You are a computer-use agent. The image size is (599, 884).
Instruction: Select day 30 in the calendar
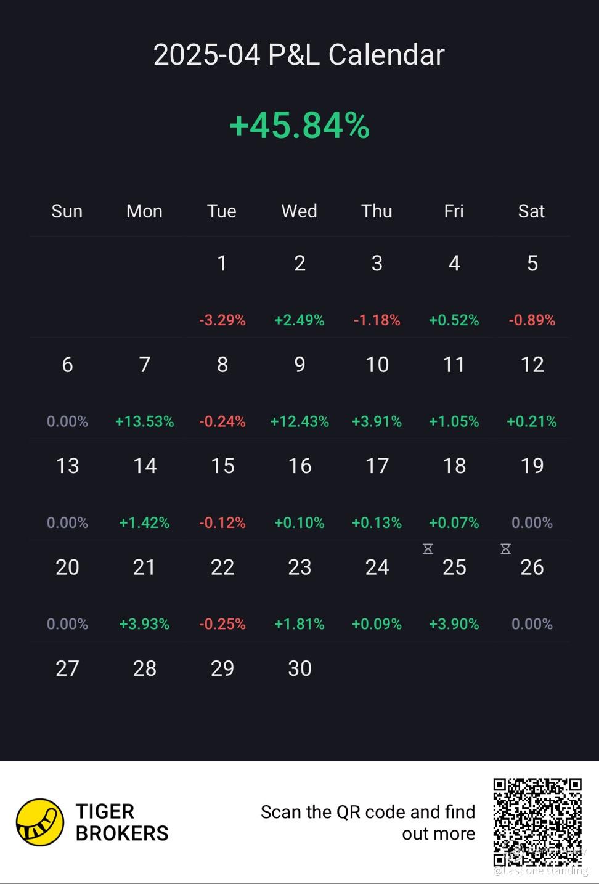pos(299,668)
